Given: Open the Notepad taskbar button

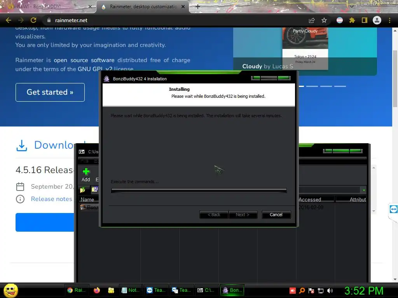Looking at the screenshot, I should (x=131, y=290).
